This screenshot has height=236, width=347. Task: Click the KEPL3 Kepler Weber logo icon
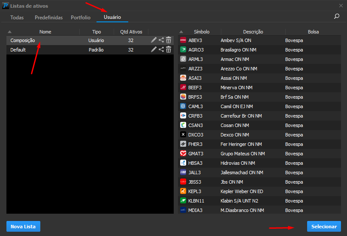183,191
